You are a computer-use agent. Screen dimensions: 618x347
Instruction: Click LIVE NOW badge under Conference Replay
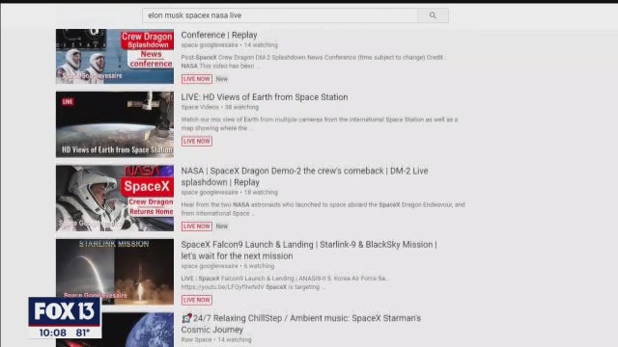click(197, 79)
